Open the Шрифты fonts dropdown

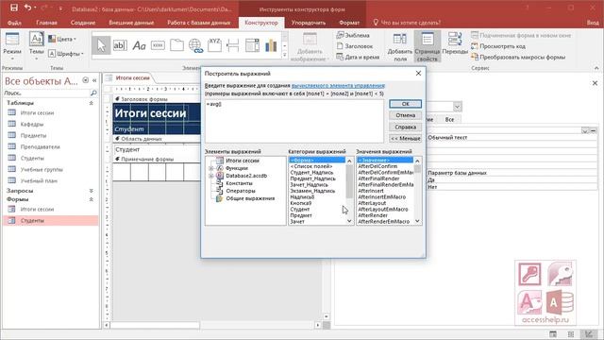(x=66, y=54)
